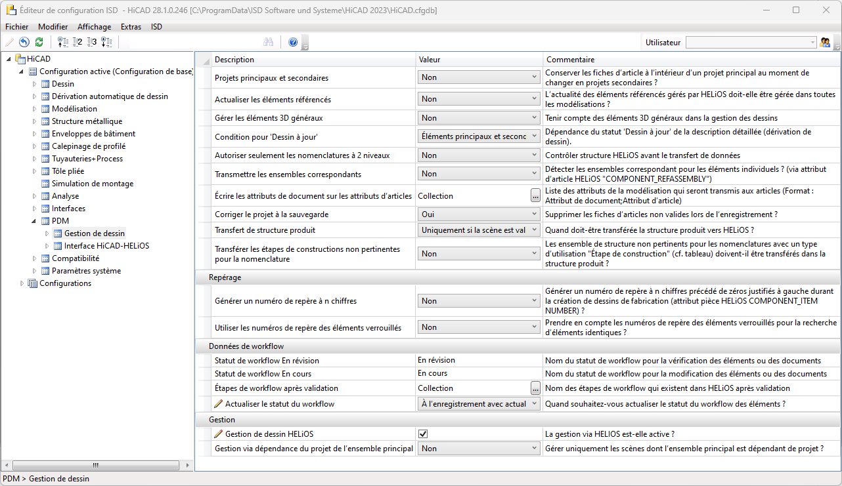Click the tree scrollbar right arrow

187,466
